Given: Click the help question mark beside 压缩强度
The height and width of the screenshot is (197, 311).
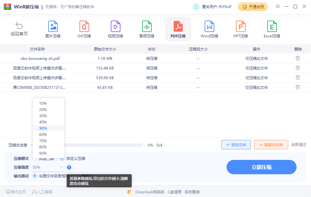Looking at the screenshot, I should click(x=69, y=167).
